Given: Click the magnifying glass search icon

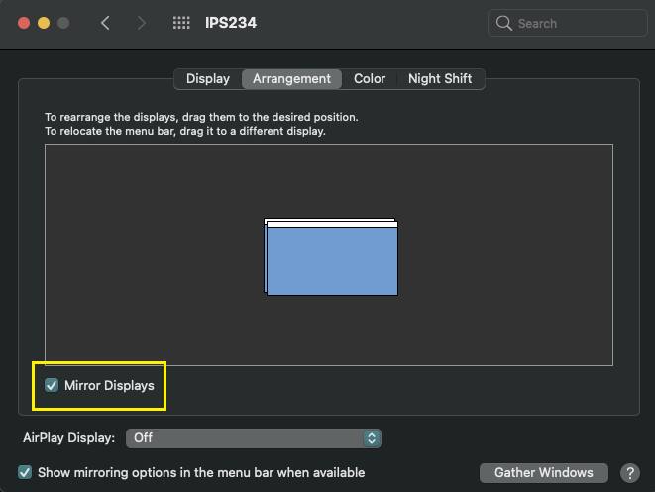Looking at the screenshot, I should tap(503, 23).
